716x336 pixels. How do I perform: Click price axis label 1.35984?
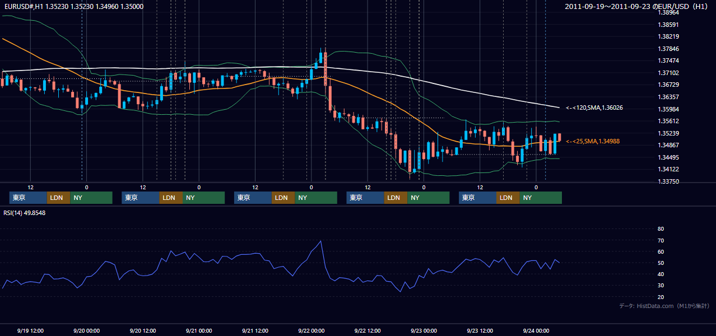[x=669, y=109]
